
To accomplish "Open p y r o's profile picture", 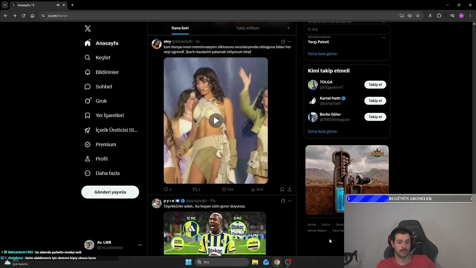I will click(x=157, y=203).
